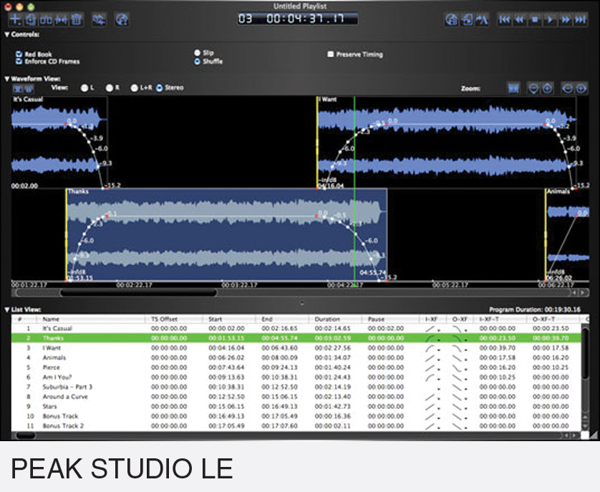This screenshot has width=600, height=492.
Task: Collapse the Waveform View section
Action: pos(7,79)
